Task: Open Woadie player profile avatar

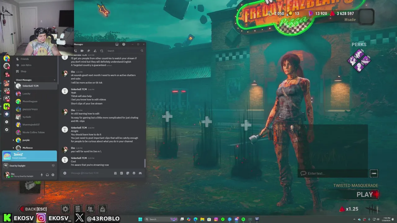Action: pos(366,16)
